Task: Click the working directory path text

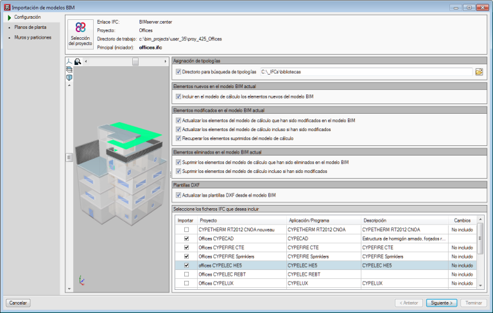Action: pos(180,39)
